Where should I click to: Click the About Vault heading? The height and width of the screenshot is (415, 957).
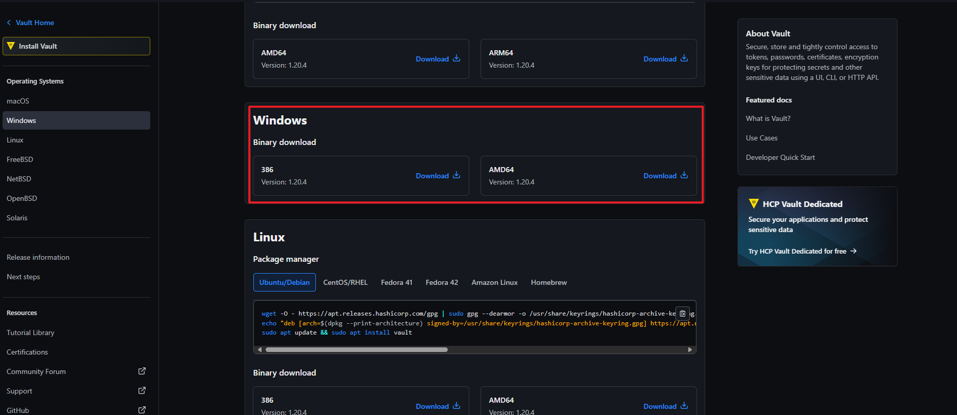(x=768, y=33)
